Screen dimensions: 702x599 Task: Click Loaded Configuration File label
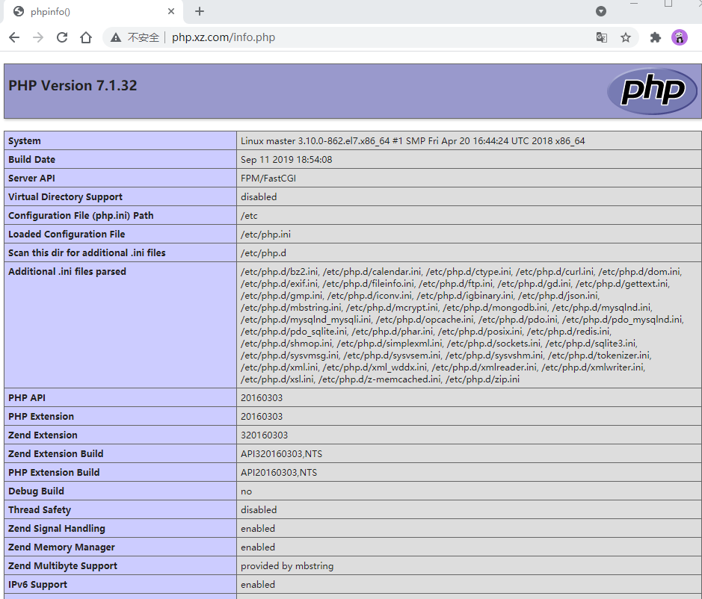(67, 235)
